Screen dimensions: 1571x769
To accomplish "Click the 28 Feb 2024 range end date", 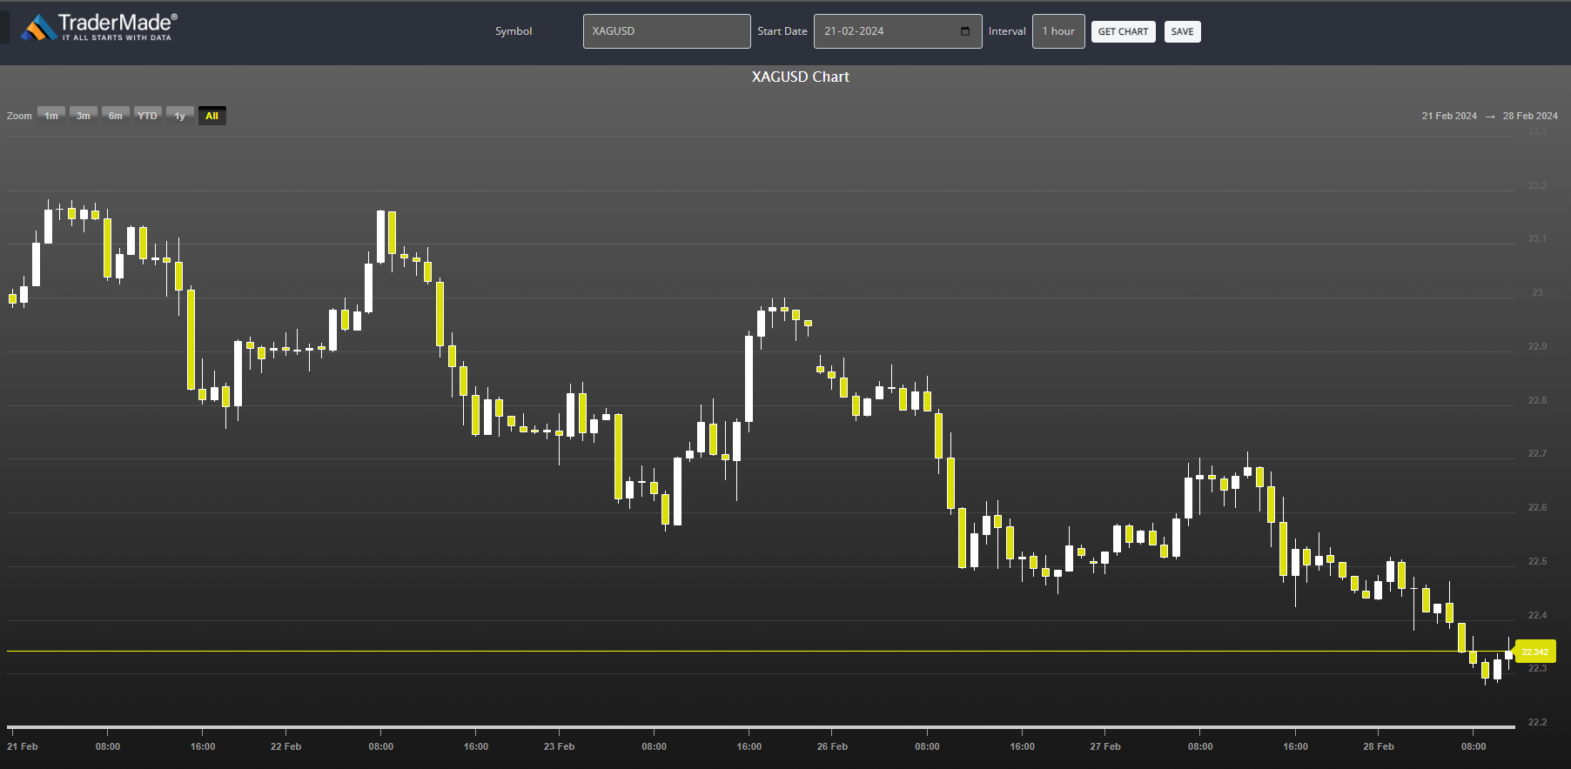I will 1530,116.
